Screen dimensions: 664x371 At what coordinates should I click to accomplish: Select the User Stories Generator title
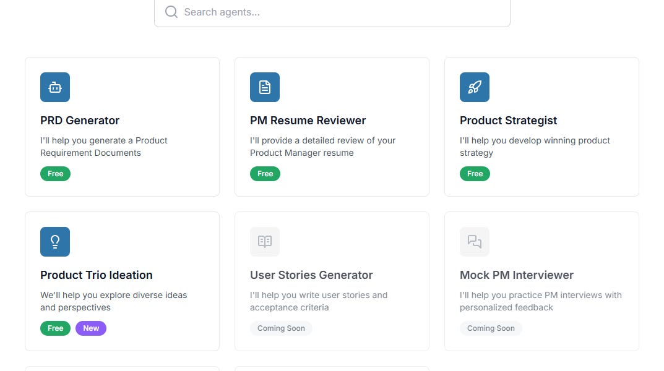tap(311, 275)
